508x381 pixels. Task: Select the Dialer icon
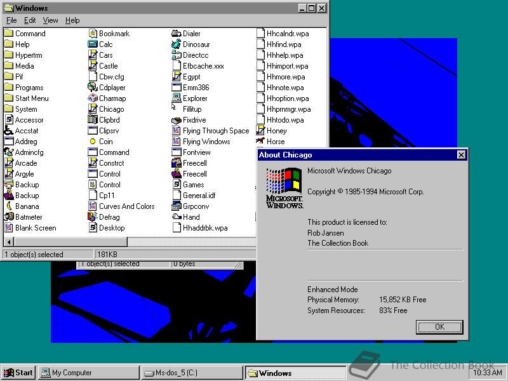(x=177, y=34)
